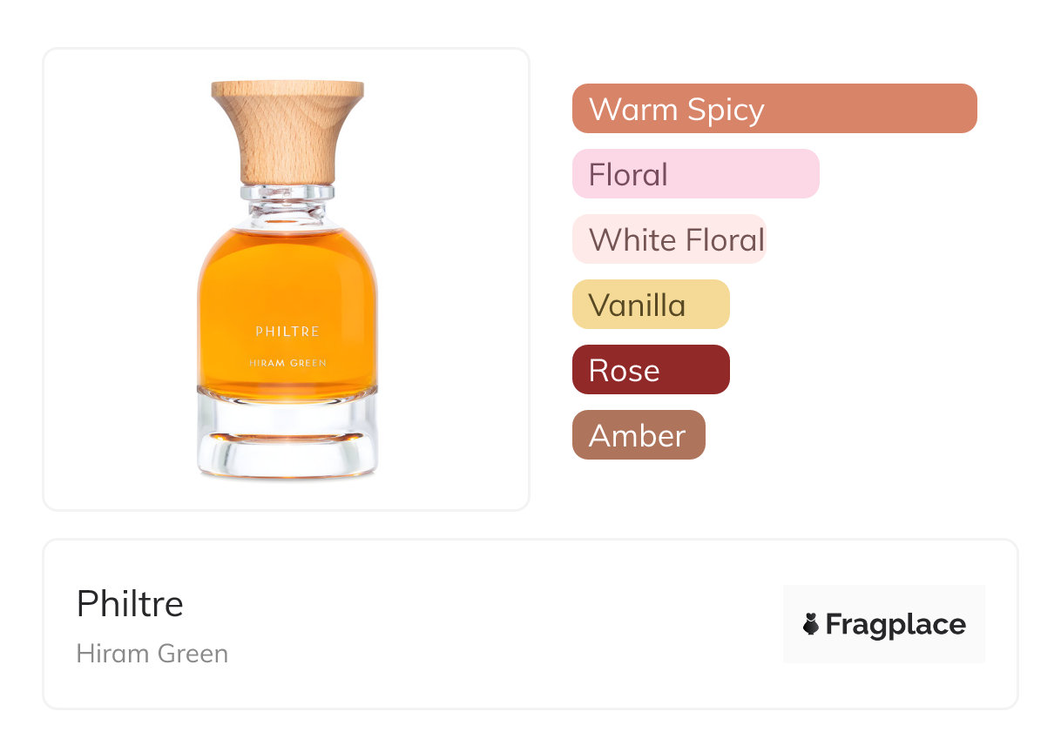Image resolution: width=1061 pixels, height=752 pixels.
Task: Click the Fragplace wordmark text
Action: click(895, 624)
